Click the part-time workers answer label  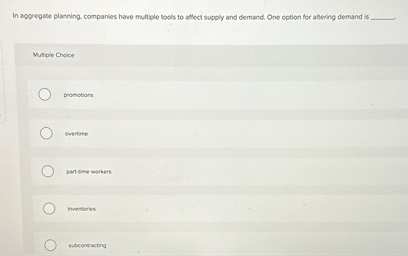click(x=89, y=171)
